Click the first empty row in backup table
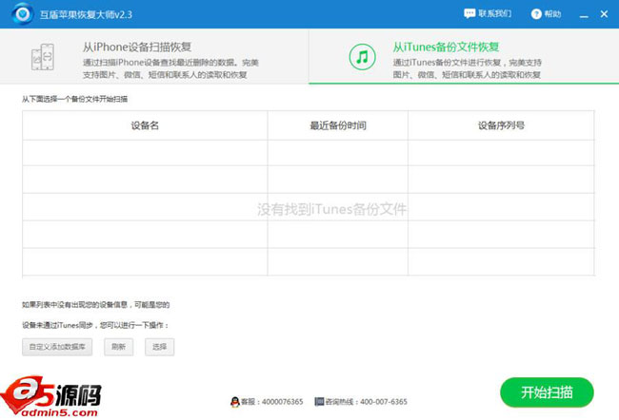 pyautogui.click(x=309, y=153)
